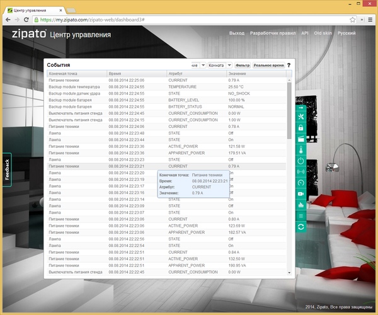
Task: Open the API link
Action: pos(305,33)
